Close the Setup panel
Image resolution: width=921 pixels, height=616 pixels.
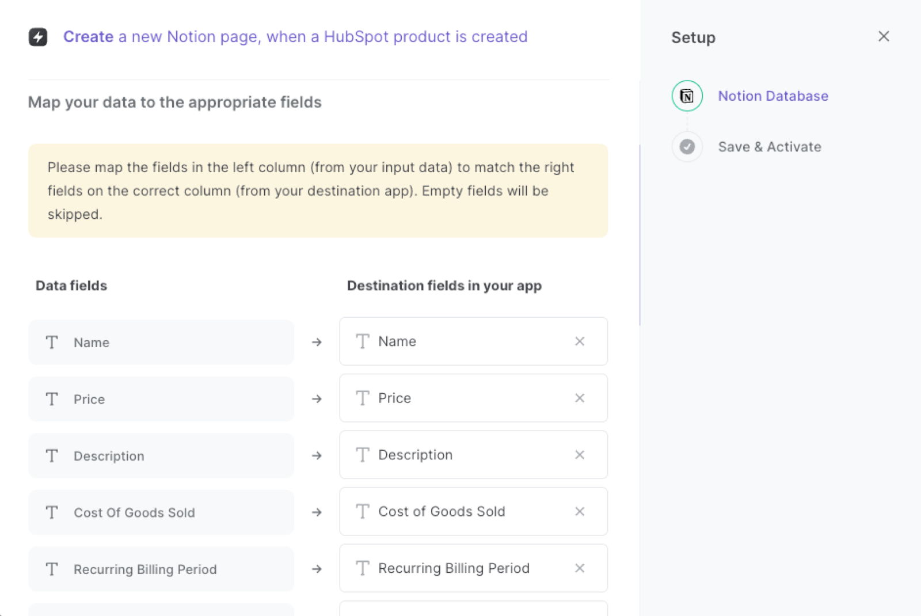point(884,36)
